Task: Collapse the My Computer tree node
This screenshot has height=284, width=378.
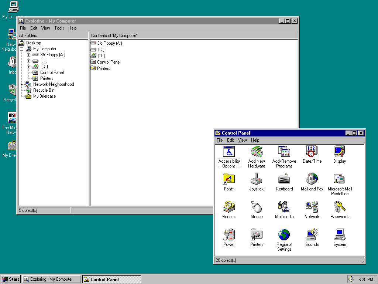Action: tap(22, 49)
